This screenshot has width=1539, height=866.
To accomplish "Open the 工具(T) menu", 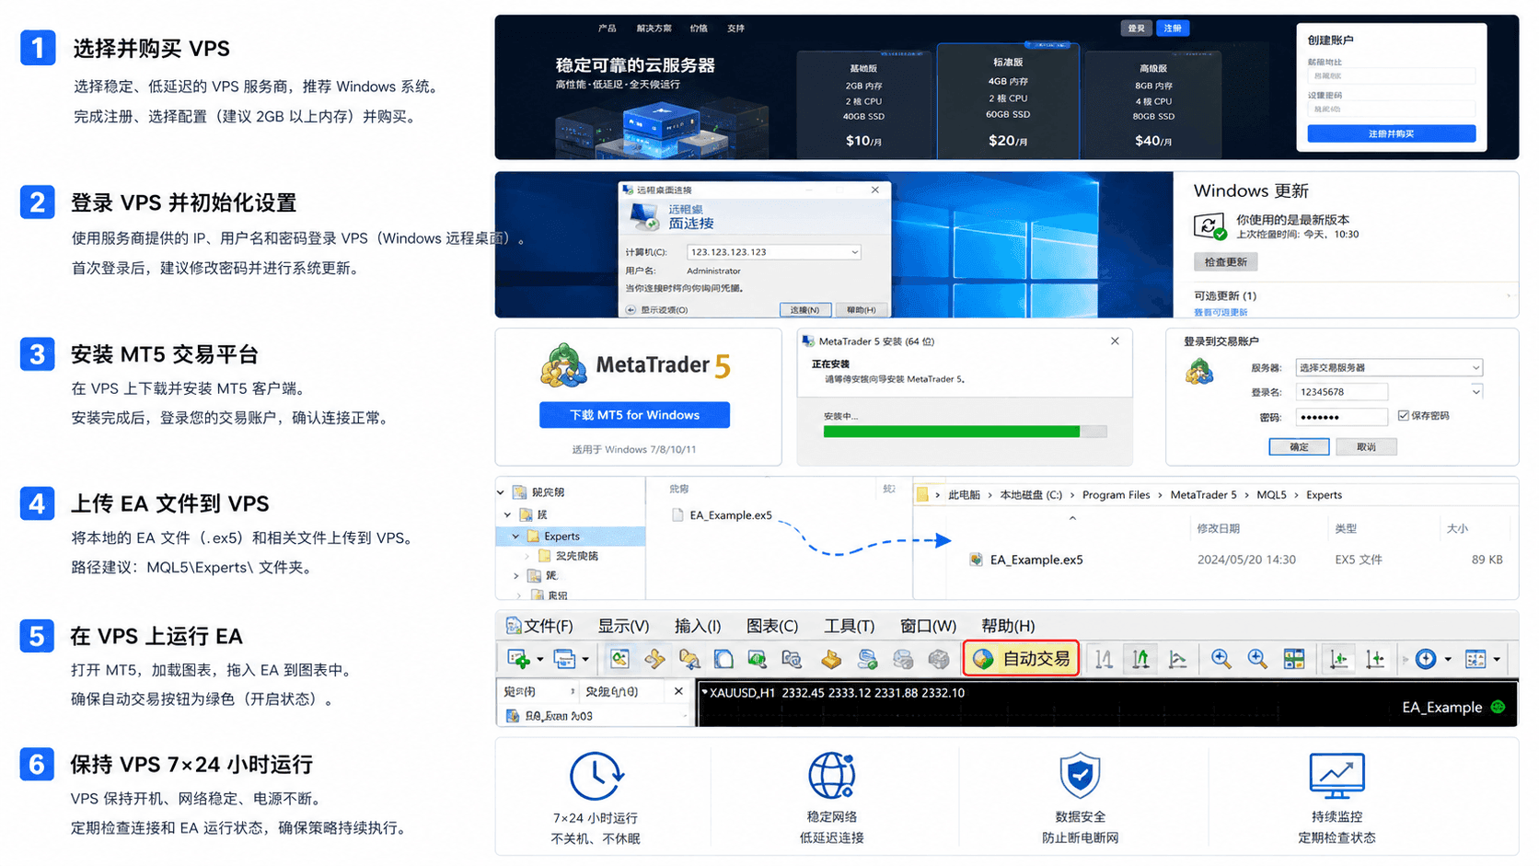I will tap(849, 626).
